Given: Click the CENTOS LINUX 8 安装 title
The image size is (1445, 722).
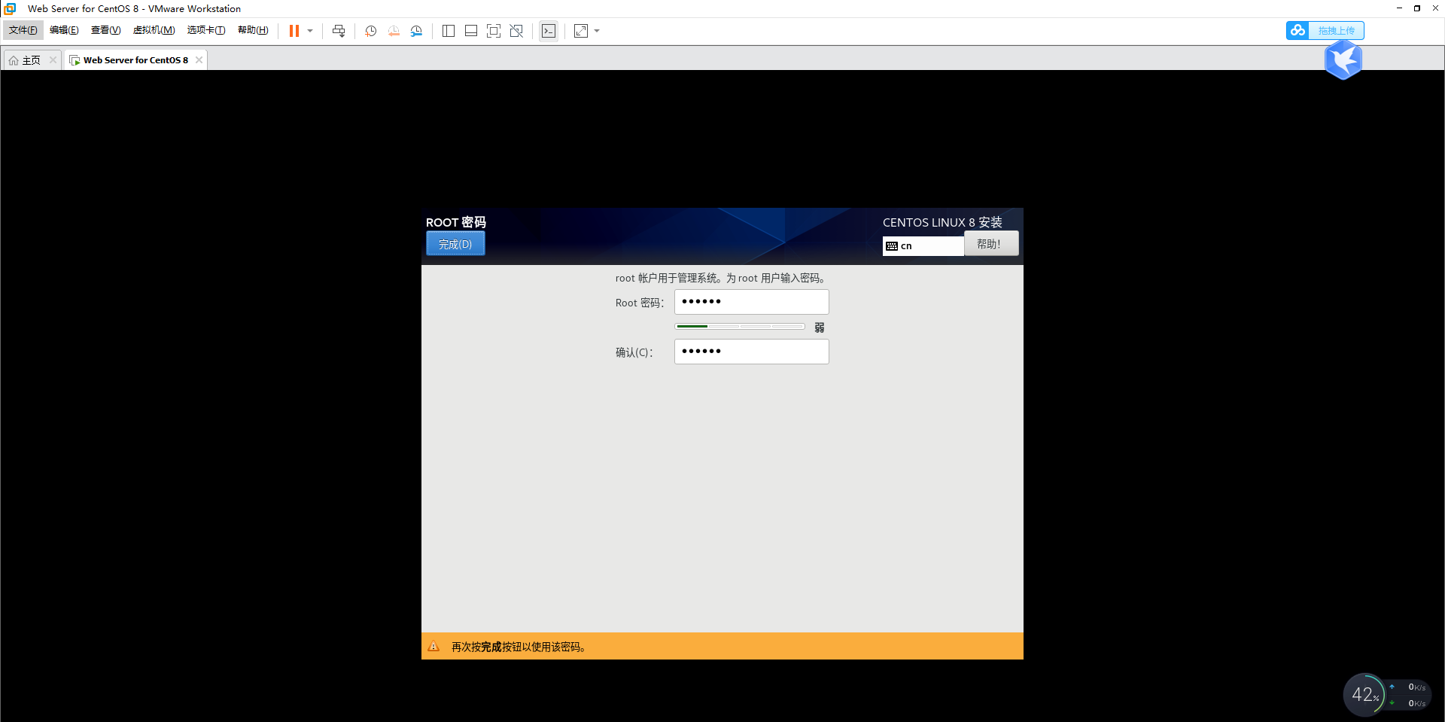Looking at the screenshot, I should 942,222.
